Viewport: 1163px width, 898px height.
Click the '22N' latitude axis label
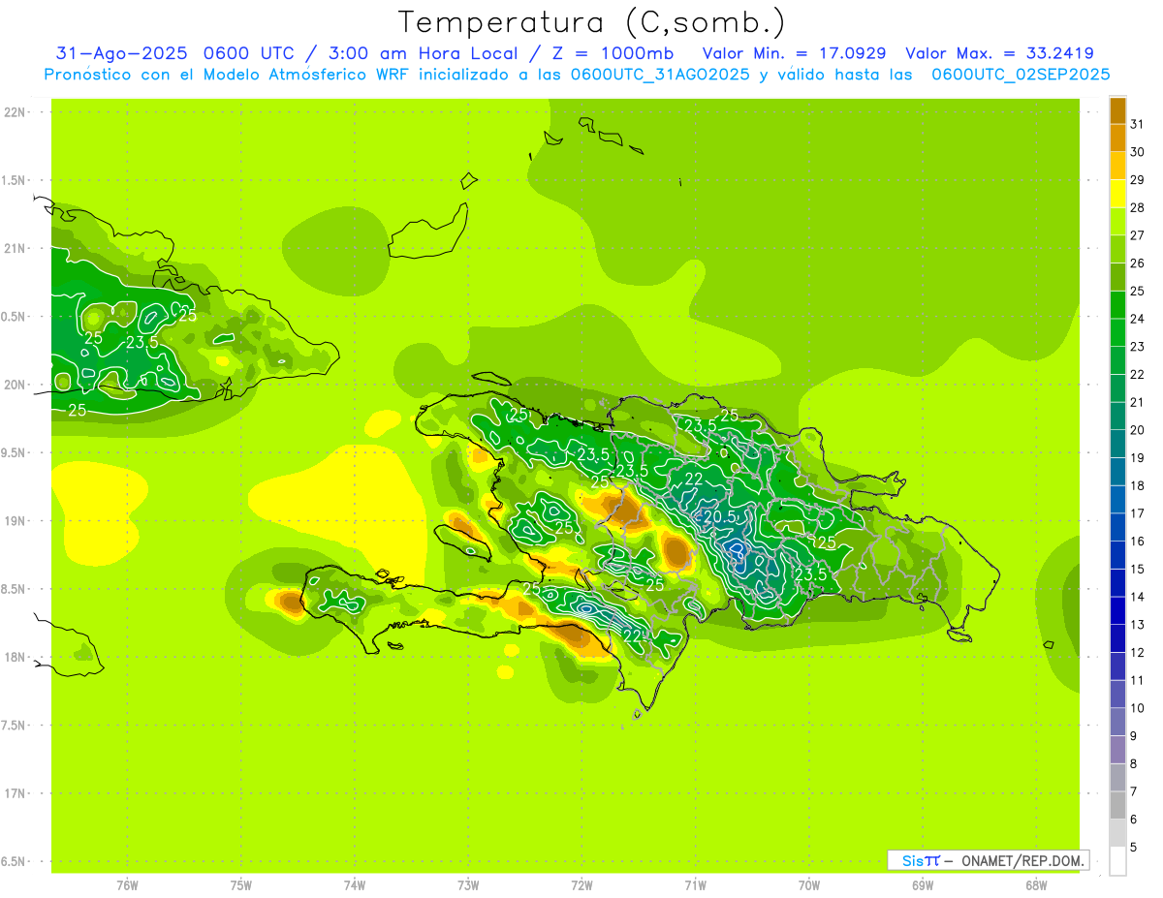(15, 112)
